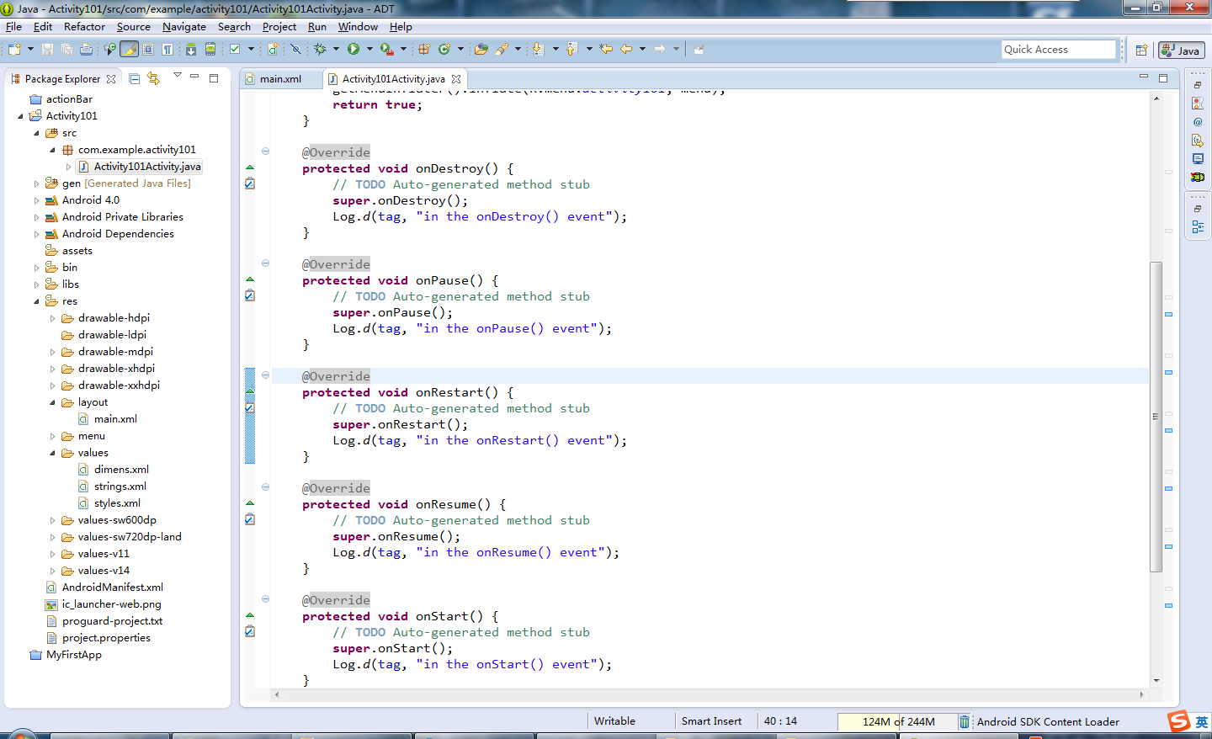Open the Android Virtual Device Manager
This screenshot has height=739, width=1212.
(x=210, y=50)
